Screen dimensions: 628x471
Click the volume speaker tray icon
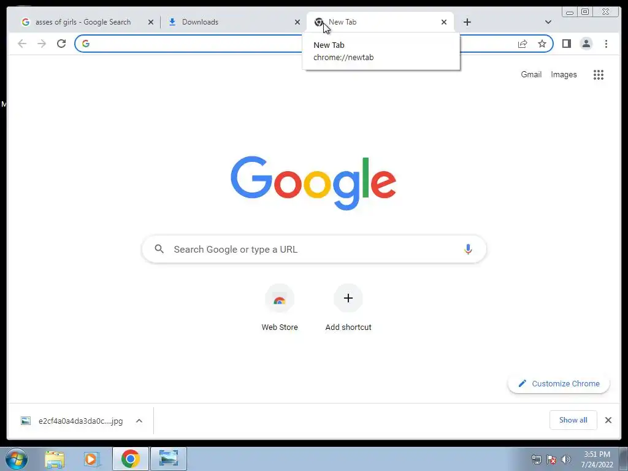(x=566, y=459)
